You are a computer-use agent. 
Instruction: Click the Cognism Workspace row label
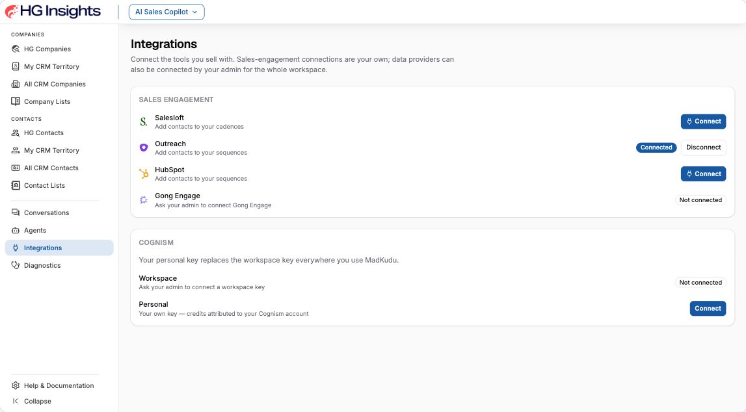coord(158,279)
